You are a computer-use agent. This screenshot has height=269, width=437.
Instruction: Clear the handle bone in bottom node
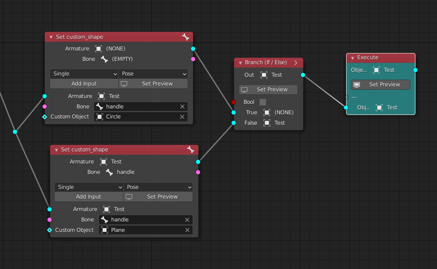pos(187,220)
